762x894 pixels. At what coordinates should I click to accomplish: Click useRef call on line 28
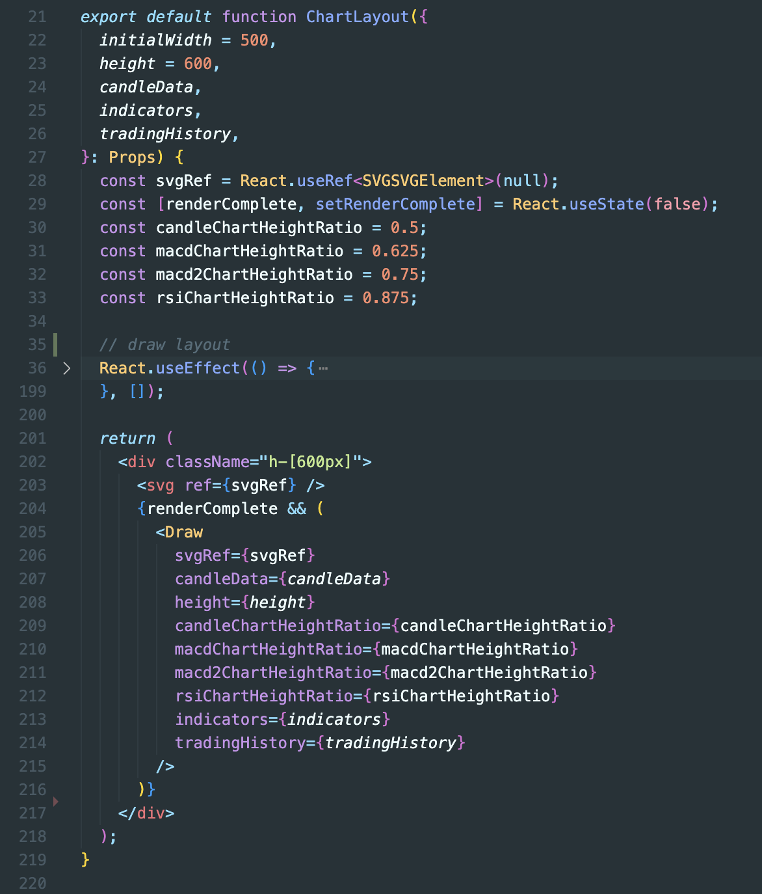pos(324,181)
